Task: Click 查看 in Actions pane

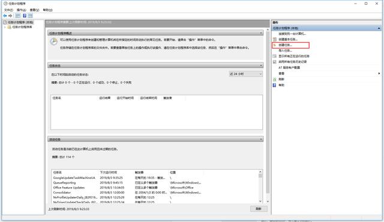Action: point(281,73)
